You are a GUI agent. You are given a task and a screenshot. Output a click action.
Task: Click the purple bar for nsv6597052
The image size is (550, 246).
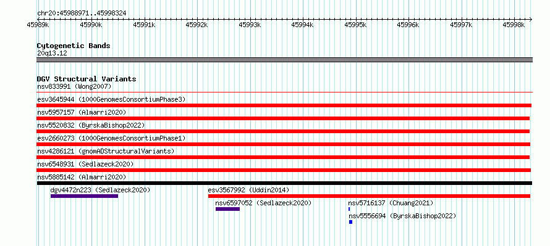coord(227,209)
